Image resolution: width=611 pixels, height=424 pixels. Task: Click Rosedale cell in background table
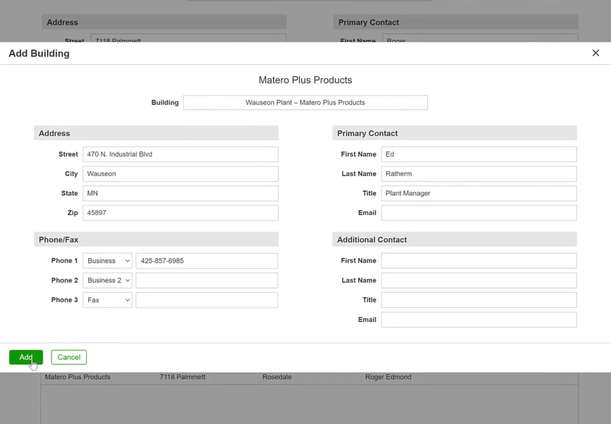(277, 377)
